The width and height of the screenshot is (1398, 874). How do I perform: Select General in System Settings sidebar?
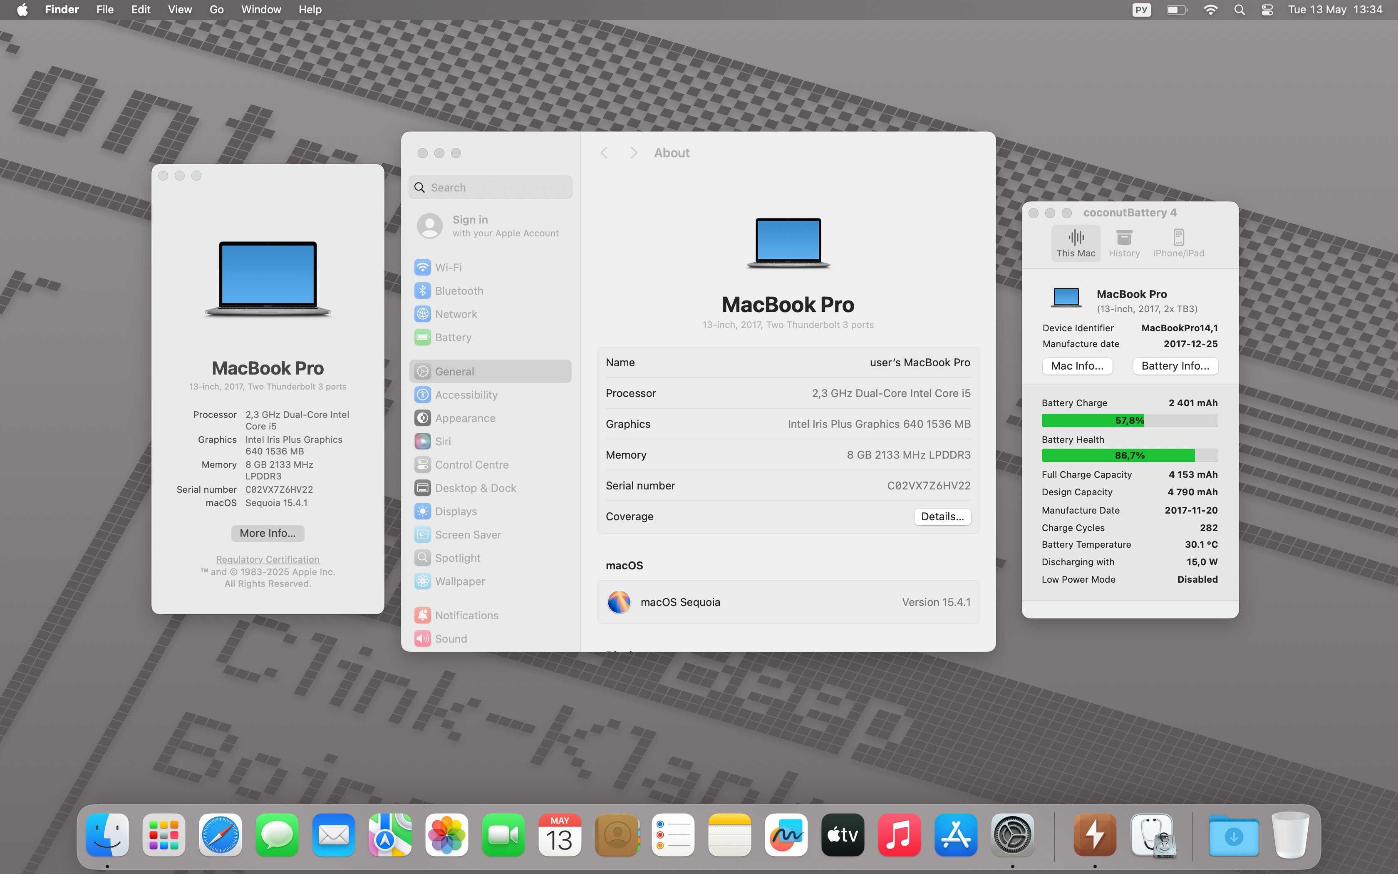[x=490, y=371]
